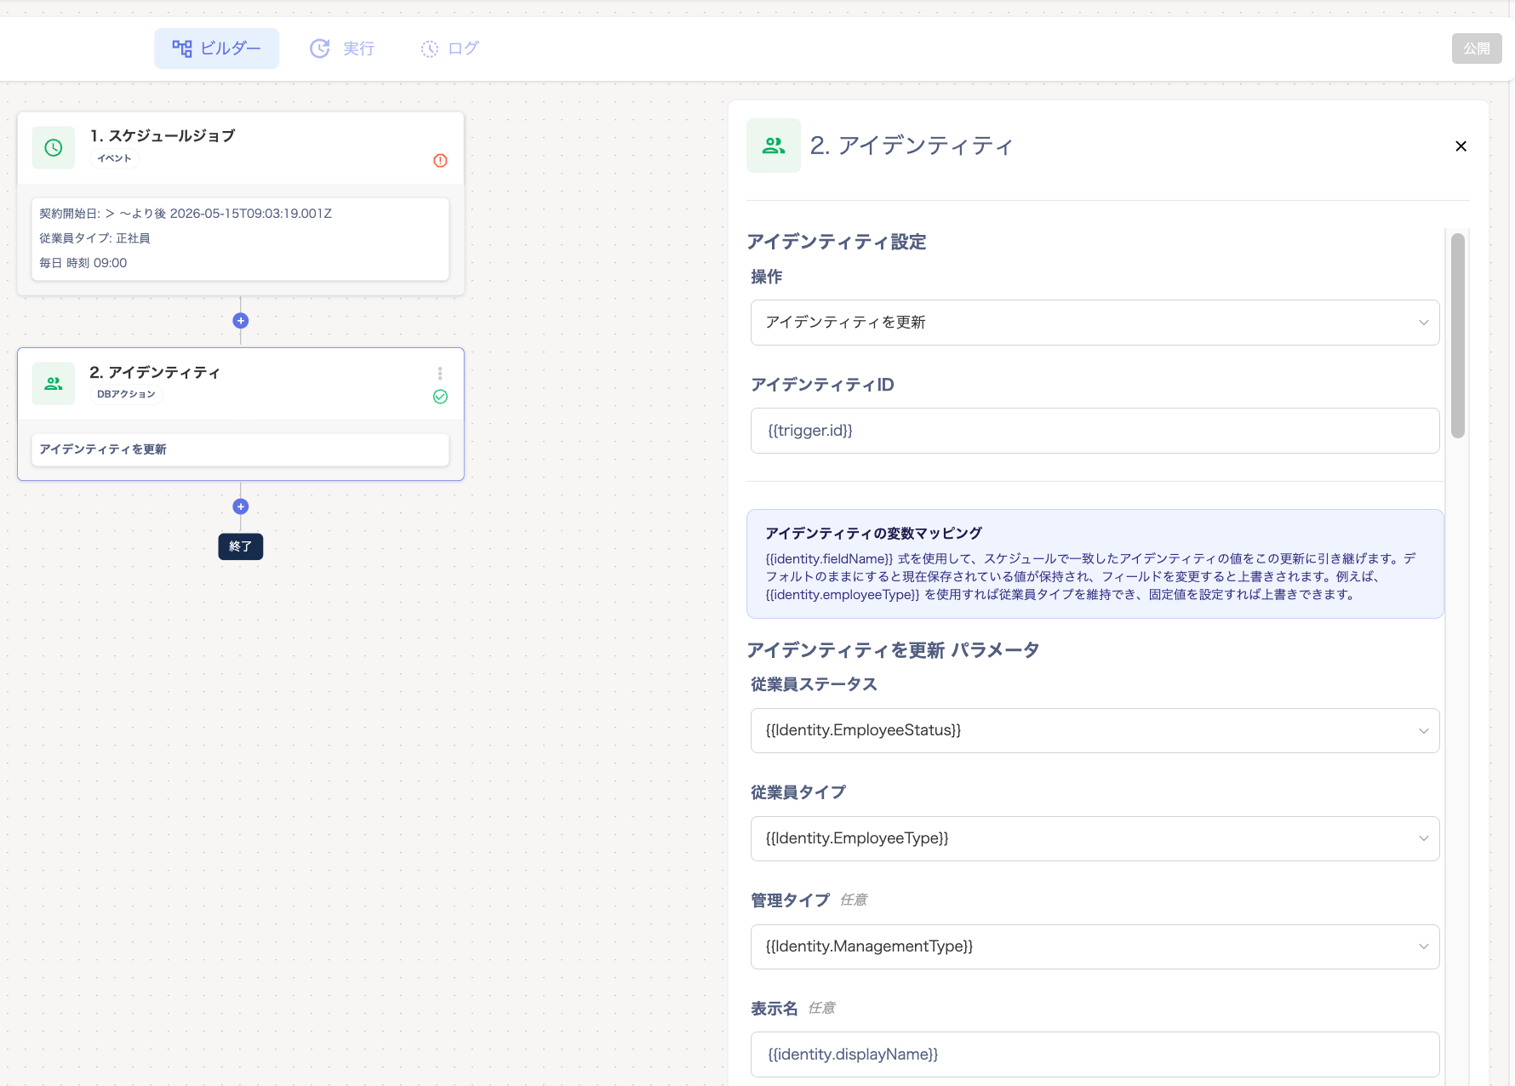Select the スケジュールジョブ node title
This screenshot has height=1086, width=1515.
tap(163, 136)
